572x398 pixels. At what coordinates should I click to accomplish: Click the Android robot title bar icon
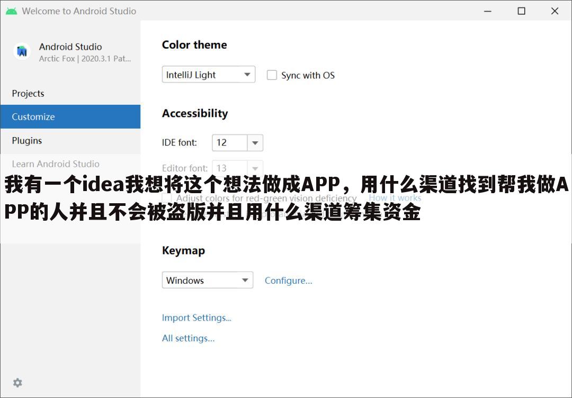click(11, 11)
